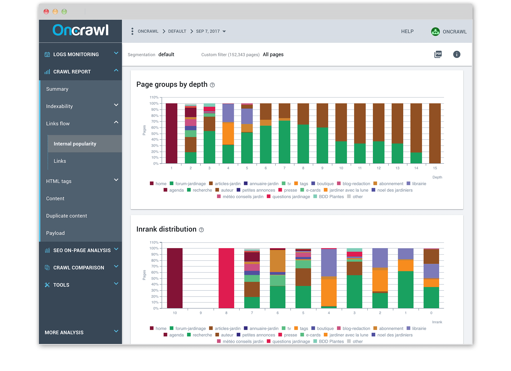511x371 pixels.
Task: Click the Oncrawl logo
Action: [x=80, y=30]
